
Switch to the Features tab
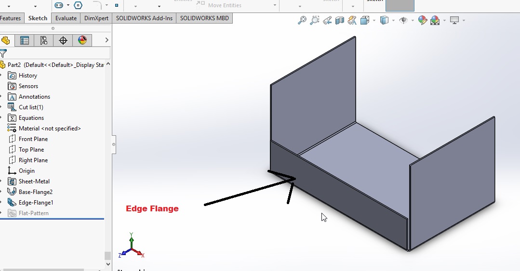(x=11, y=18)
